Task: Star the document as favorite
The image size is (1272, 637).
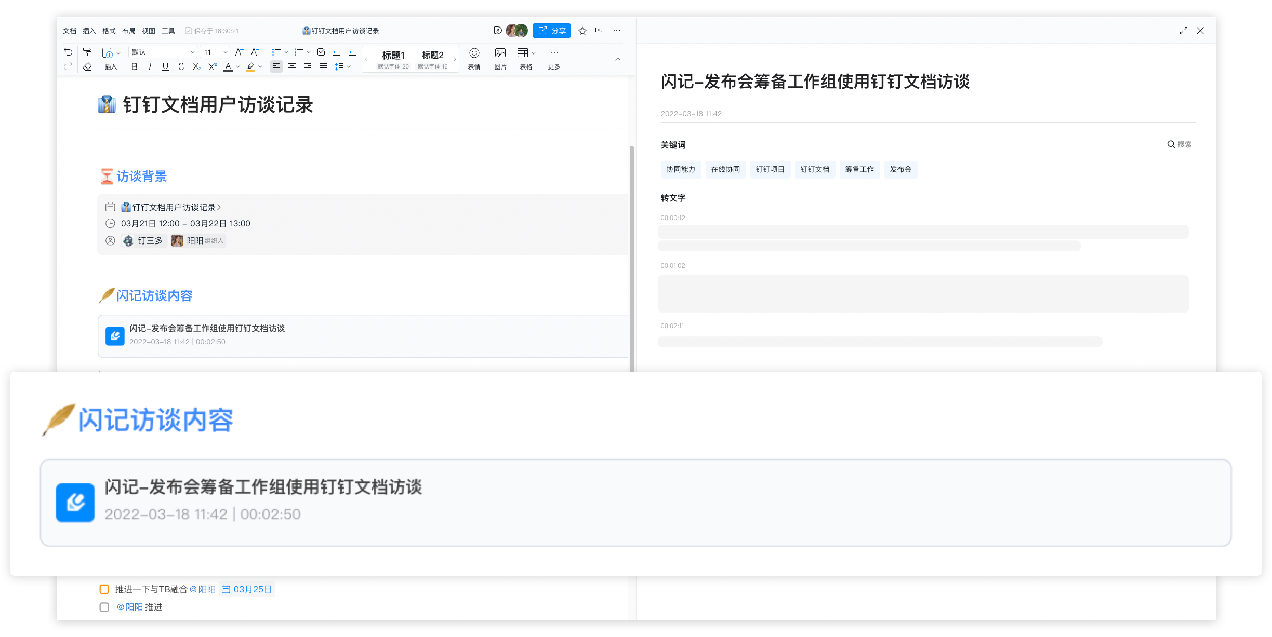Action: pos(582,31)
